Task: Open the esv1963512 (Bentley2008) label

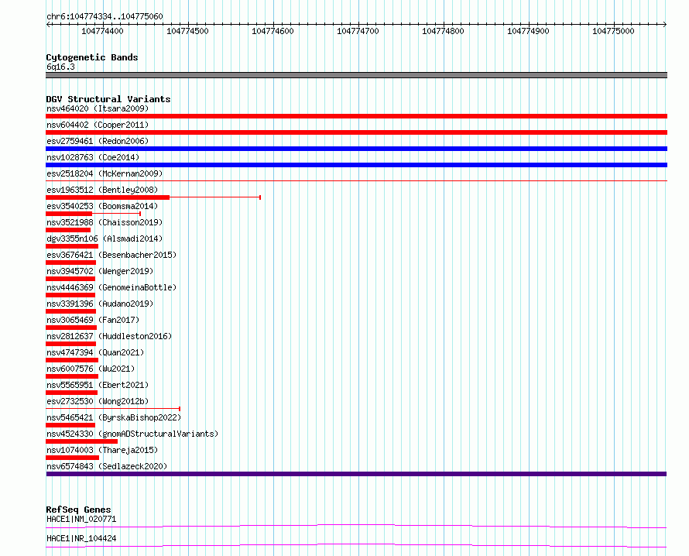Action: [102, 190]
